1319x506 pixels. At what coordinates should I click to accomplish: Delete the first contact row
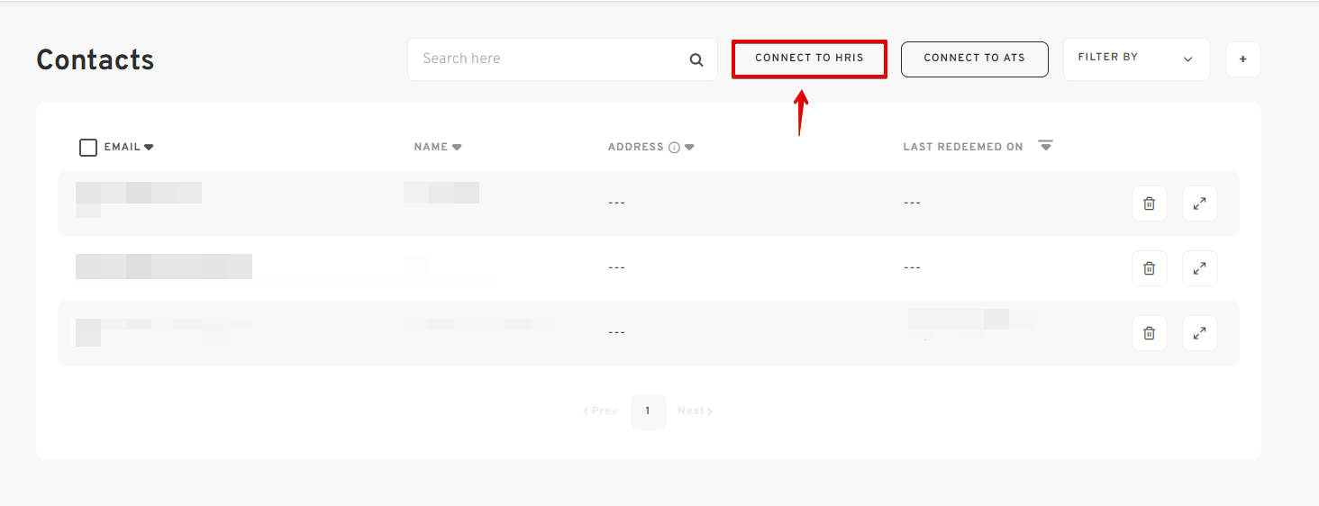[1149, 203]
